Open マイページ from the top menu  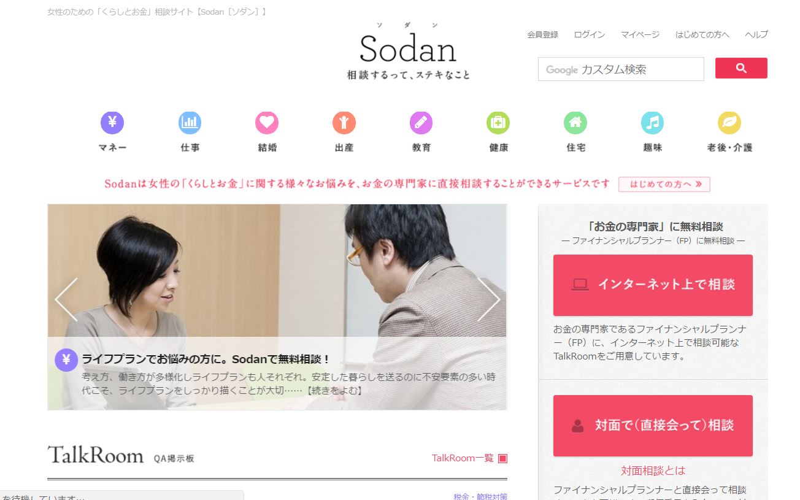click(640, 35)
